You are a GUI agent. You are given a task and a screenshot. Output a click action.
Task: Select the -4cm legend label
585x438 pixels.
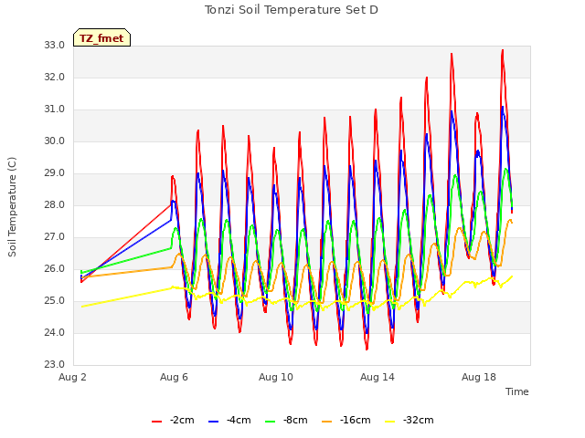click(239, 420)
